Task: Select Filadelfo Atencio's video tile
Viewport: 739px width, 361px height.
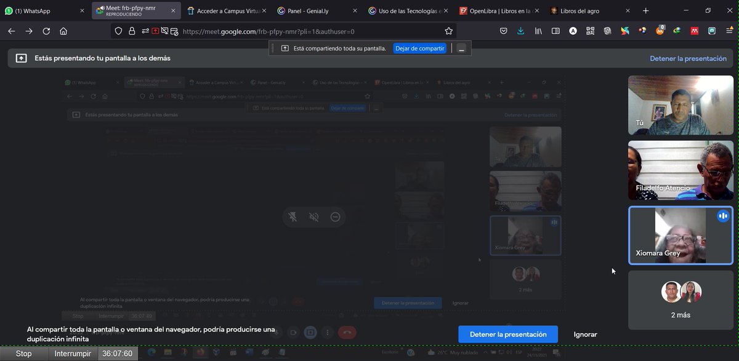Action: [680, 170]
